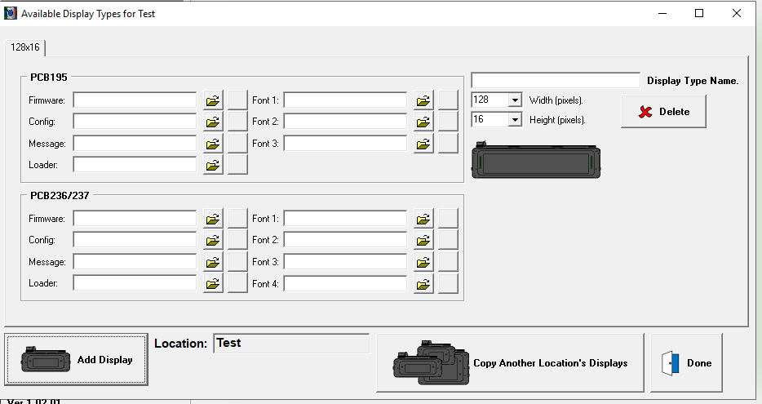Expand the Width (pixels) dropdown
Image resolution: width=762 pixels, height=404 pixels.
[x=515, y=100]
